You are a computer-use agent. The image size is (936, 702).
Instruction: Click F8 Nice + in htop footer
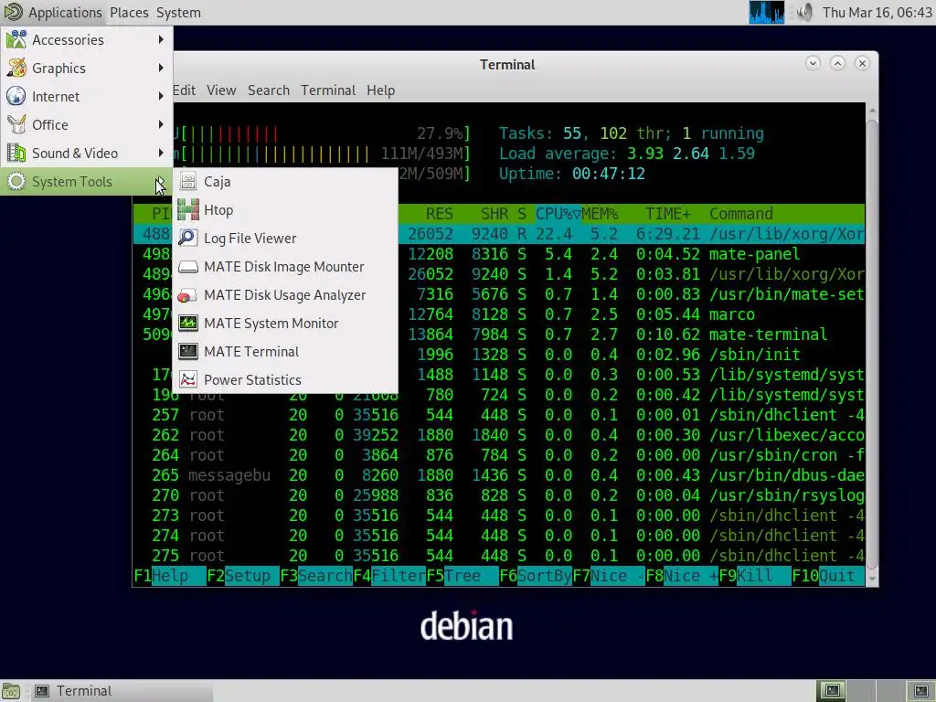click(682, 576)
